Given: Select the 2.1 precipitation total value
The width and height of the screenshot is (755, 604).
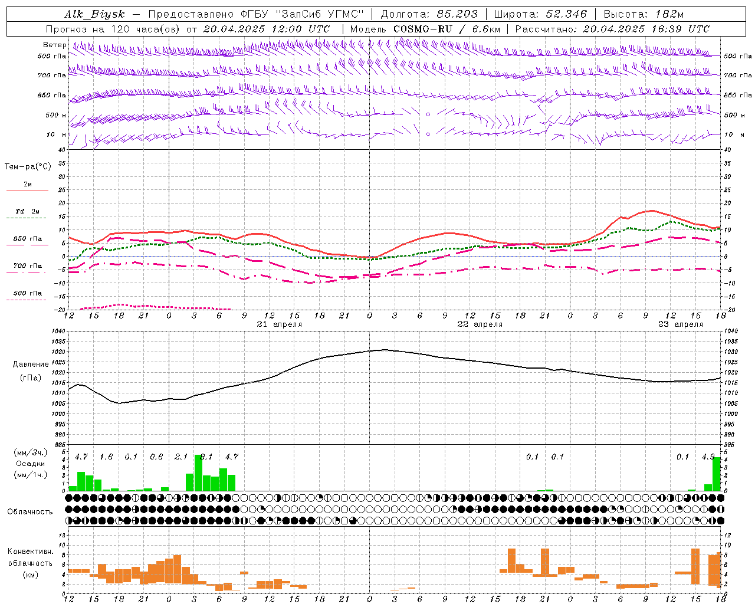Looking at the screenshot, I should click(x=181, y=457).
